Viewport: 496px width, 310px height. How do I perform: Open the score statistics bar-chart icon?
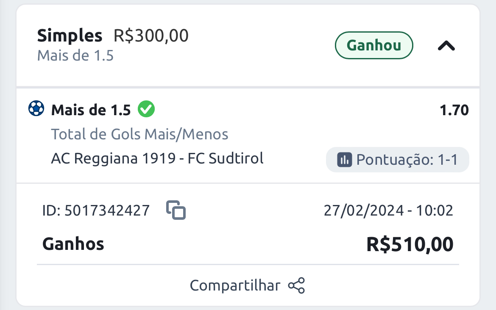[345, 160]
